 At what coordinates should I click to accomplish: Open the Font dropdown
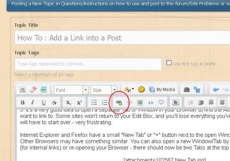pyautogui.click(x=71, y=90)
